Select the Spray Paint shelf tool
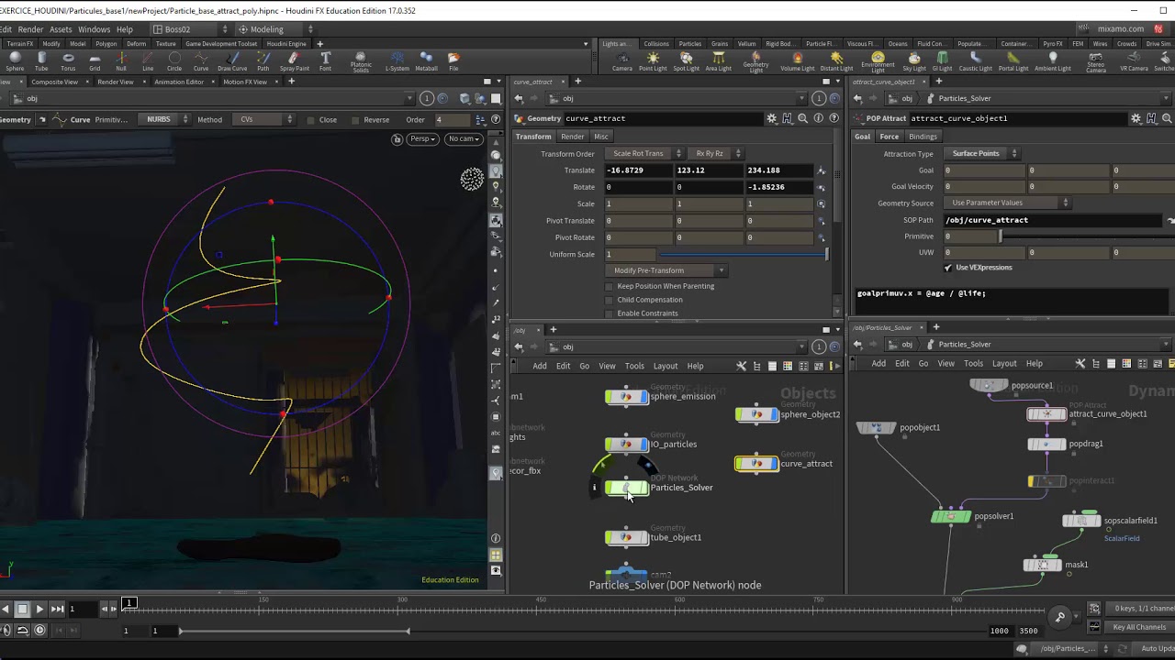Image resolution: width=1175 pixels, height=660 pixels. [x=295, y=61]
